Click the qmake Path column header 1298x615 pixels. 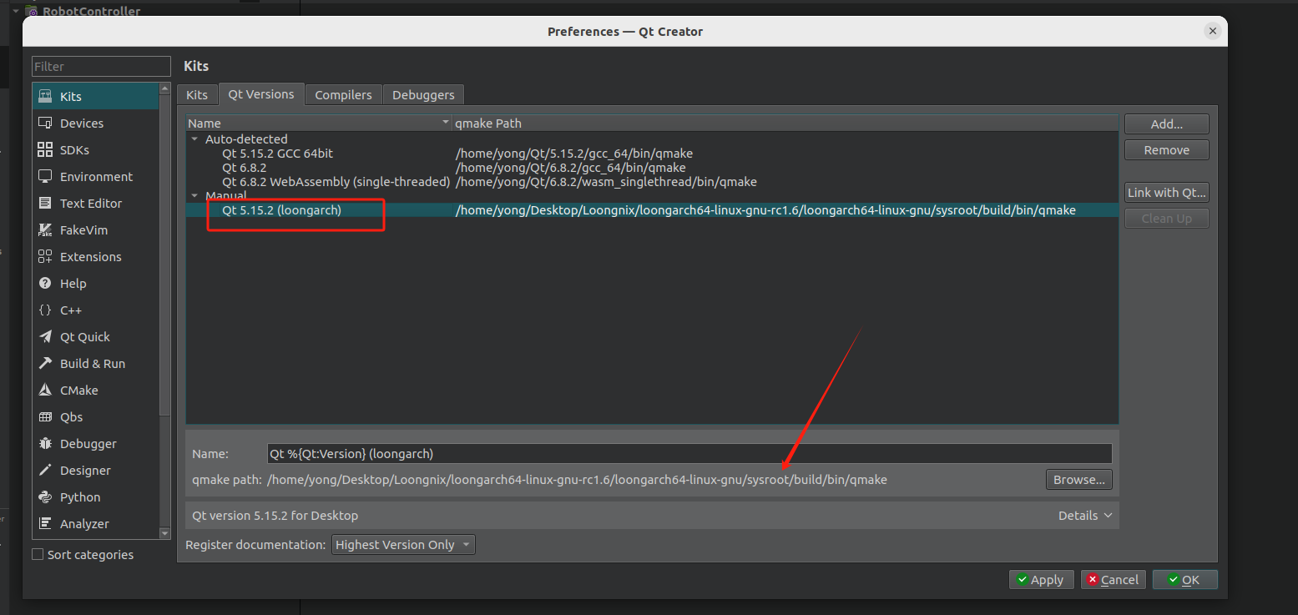[x=785, y=124]
